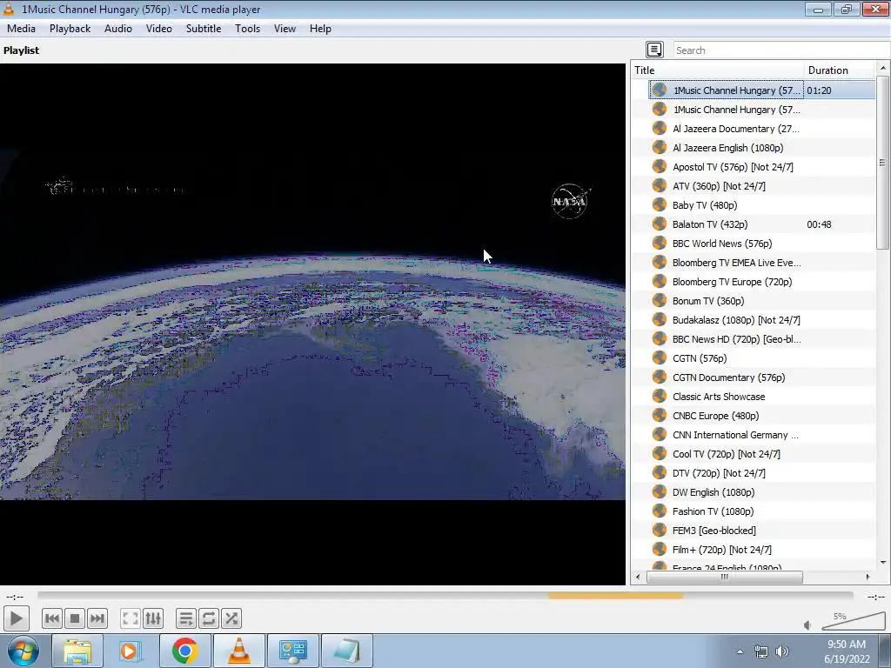Click playlist scroll-down arrow
Viewport: 891px width, 668px height.
tap(882, 563)
